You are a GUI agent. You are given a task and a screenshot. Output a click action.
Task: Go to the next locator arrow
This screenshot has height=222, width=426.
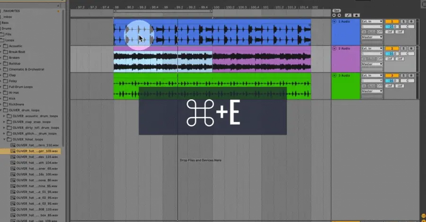339,16
